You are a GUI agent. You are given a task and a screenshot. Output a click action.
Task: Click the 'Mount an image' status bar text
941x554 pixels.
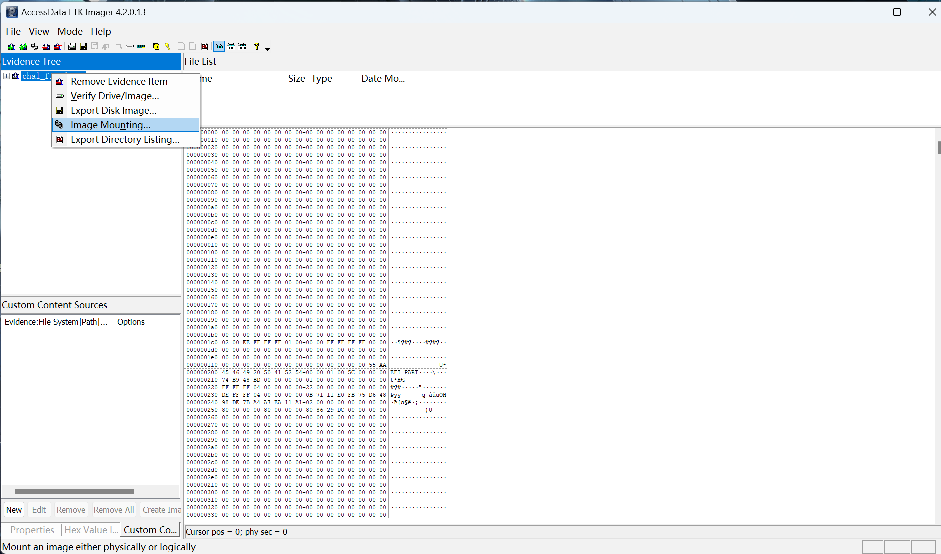coord(99,547)
